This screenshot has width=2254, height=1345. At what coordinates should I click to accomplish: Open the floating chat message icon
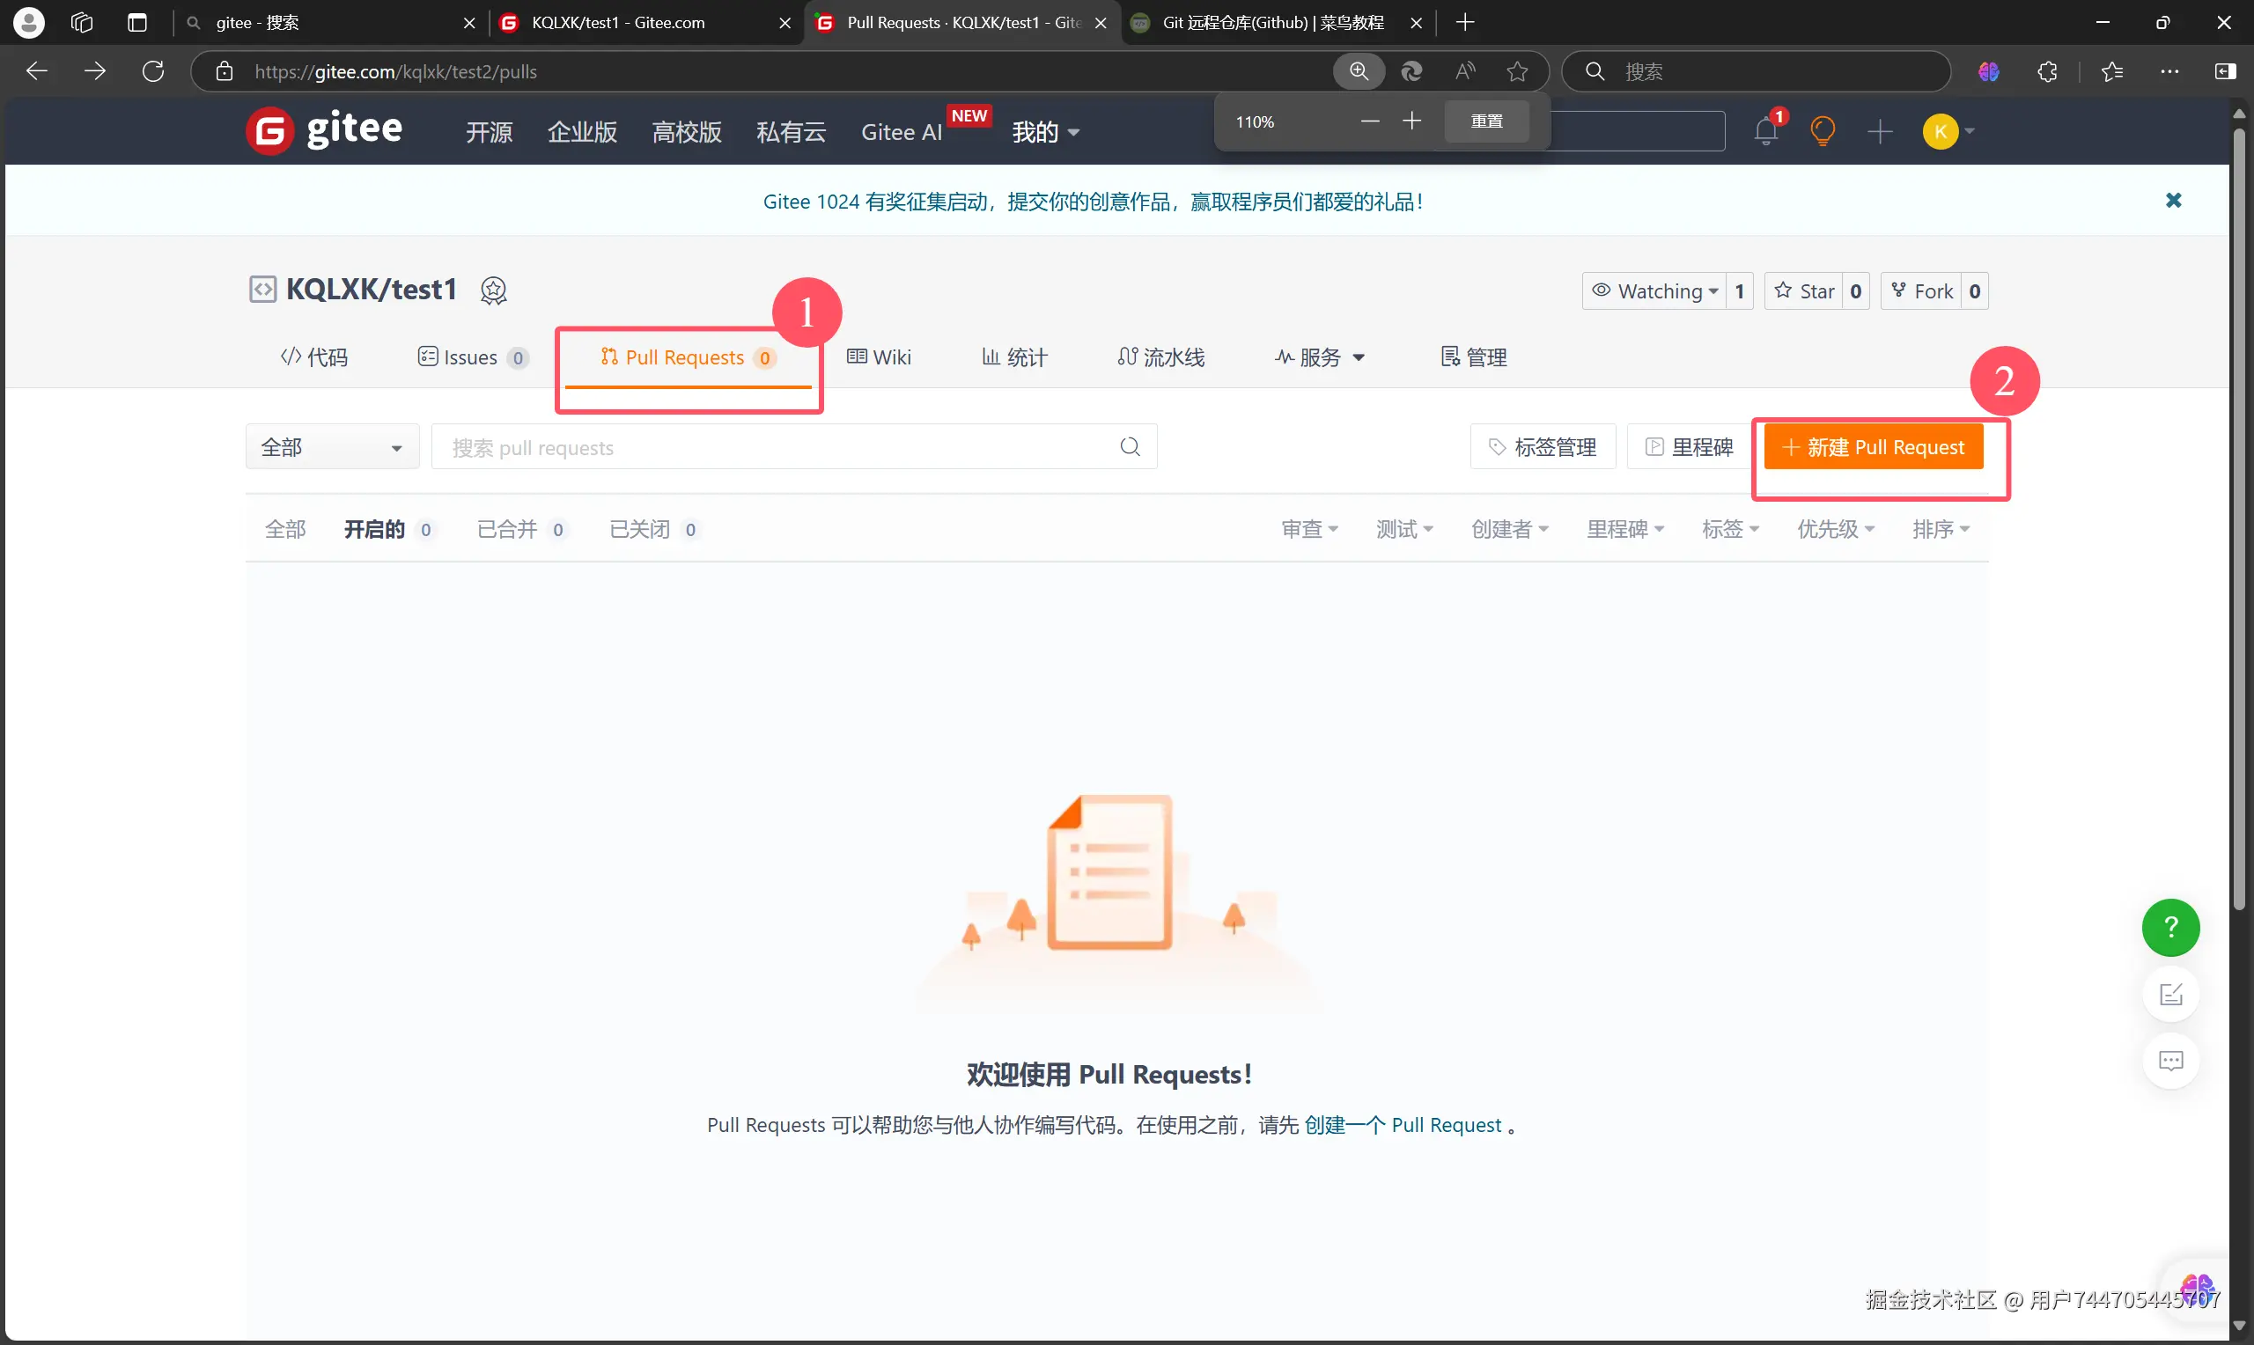tap(2169, 1061)
